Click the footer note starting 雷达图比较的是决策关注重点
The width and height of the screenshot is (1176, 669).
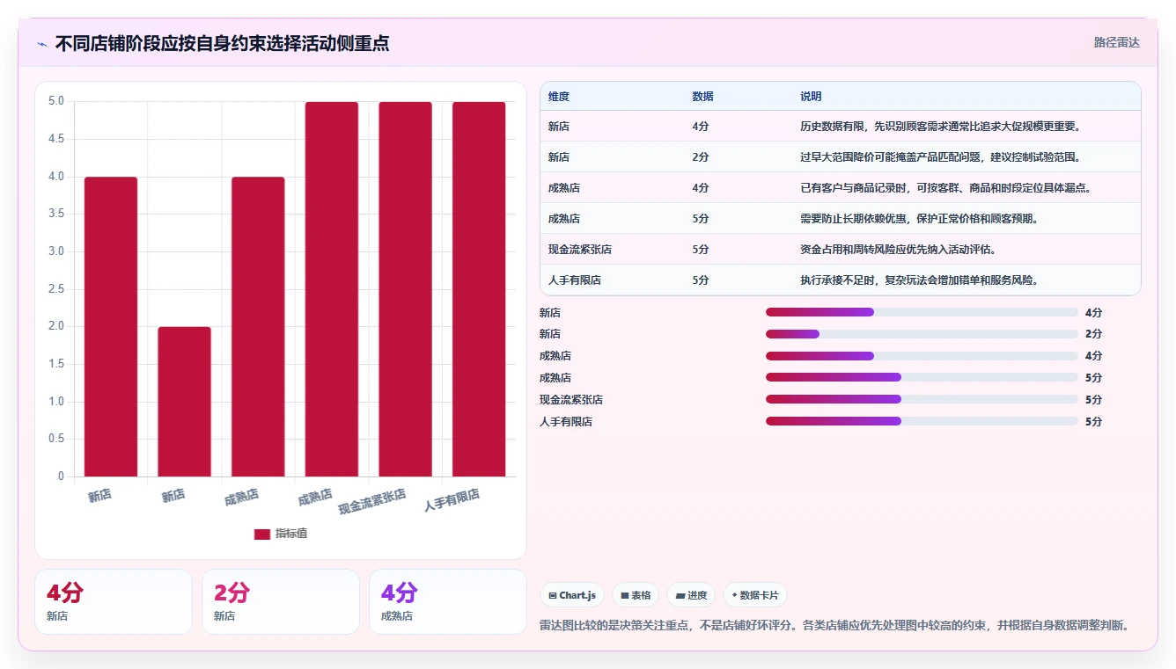point(834,625)
